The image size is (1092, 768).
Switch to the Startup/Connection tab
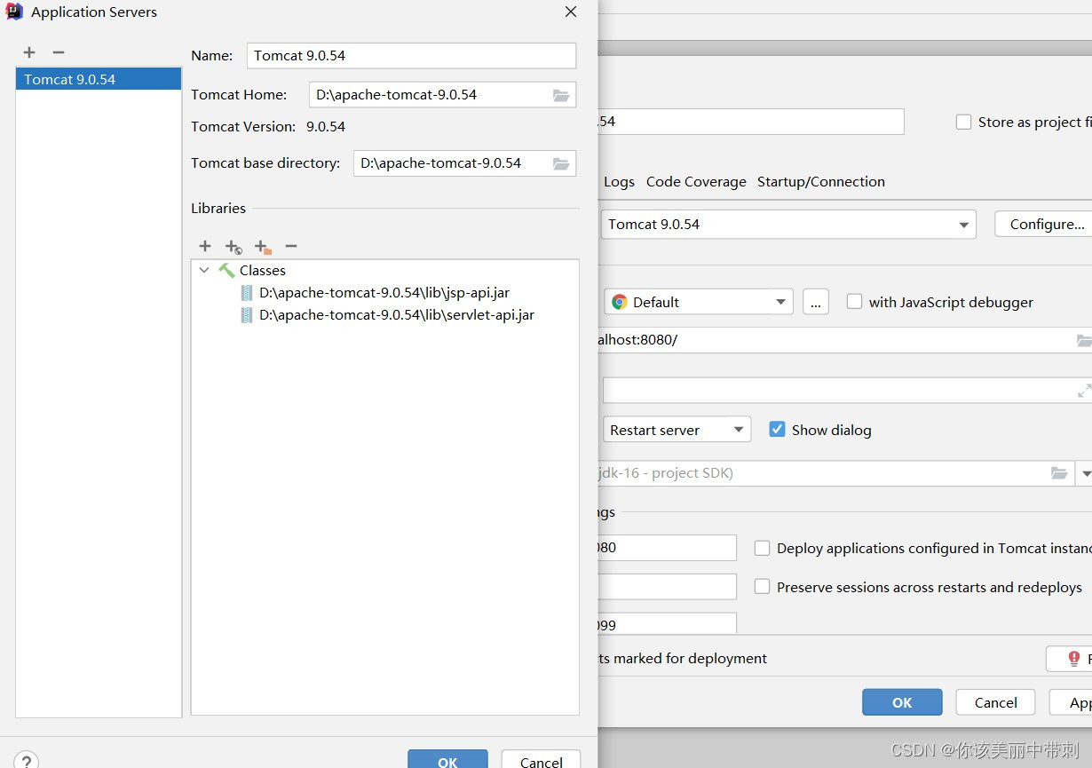(821, 182)
